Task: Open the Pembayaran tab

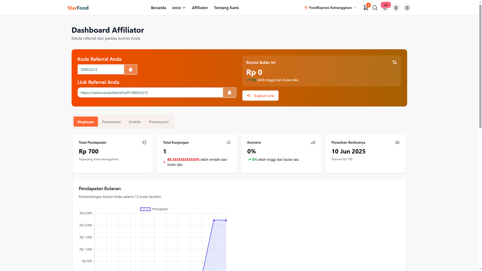Action: [158, 122]
